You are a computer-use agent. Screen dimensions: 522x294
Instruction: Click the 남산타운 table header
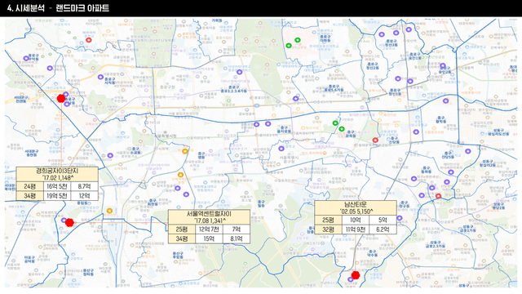356,207
